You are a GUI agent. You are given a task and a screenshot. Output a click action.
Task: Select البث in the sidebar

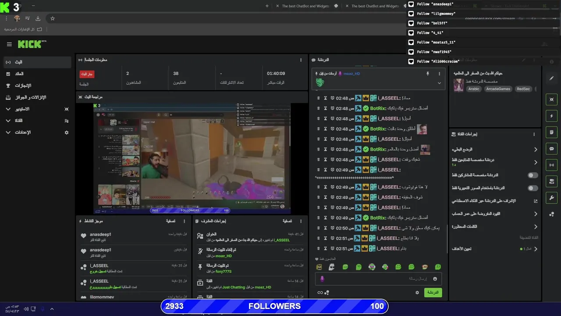37,62
